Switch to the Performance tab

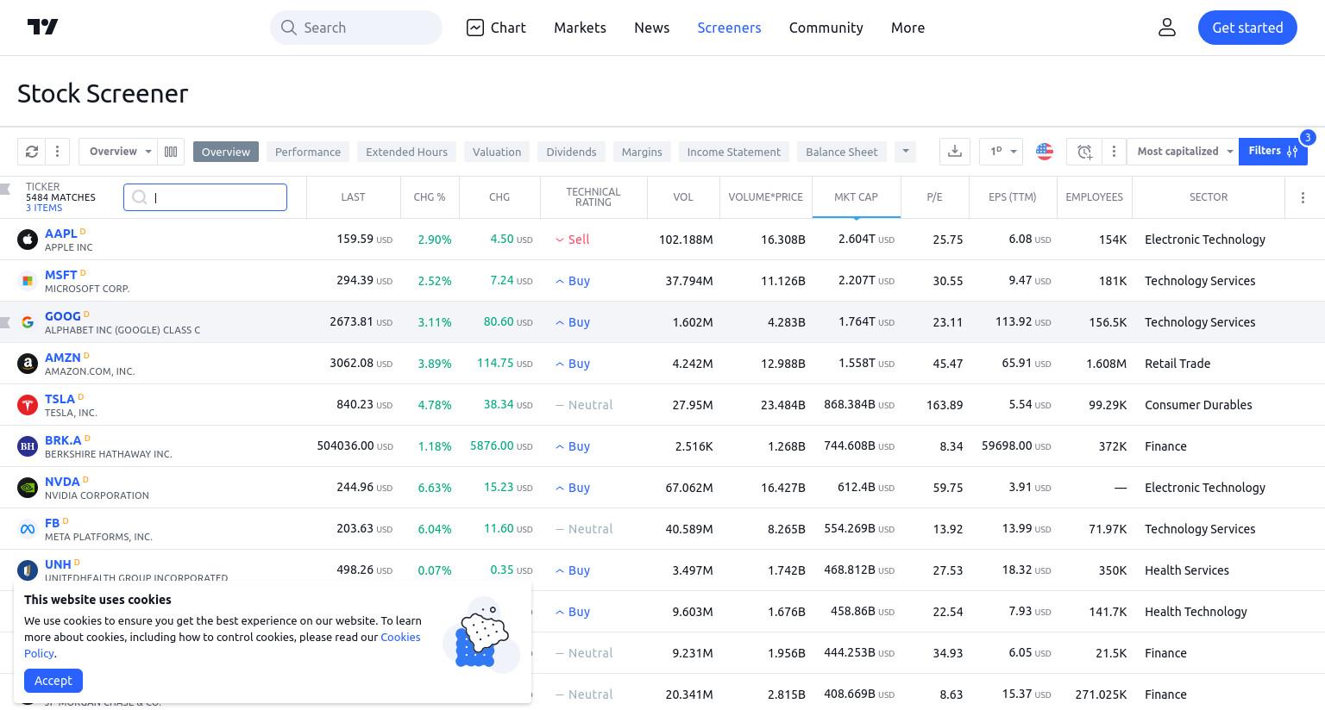(x=308, y=152)
